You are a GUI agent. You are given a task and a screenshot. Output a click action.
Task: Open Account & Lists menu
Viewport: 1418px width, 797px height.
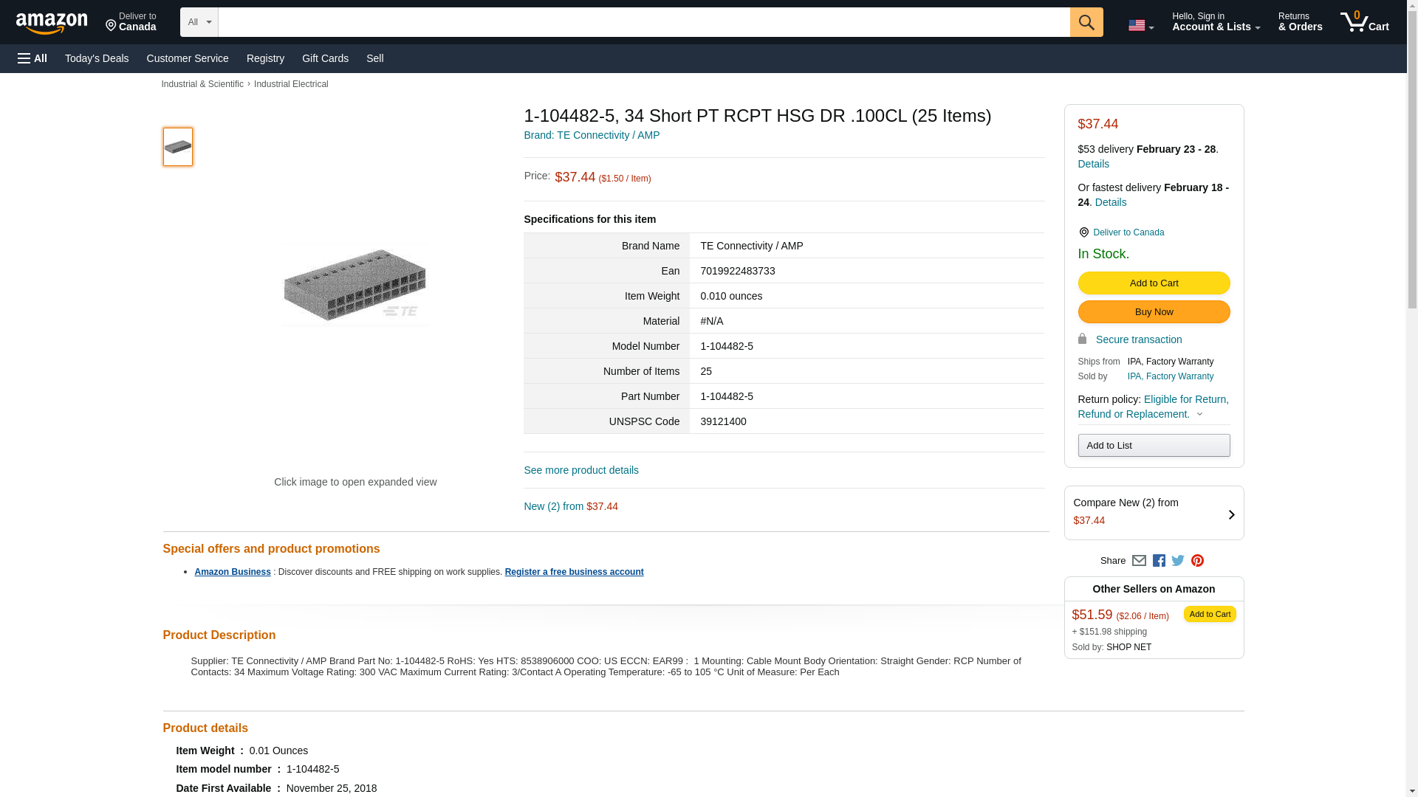(x=1216, y=22)
